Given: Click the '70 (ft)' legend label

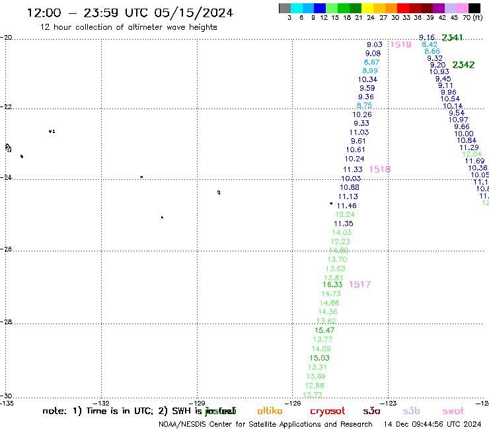Looking at the screenshot, I should 472,17.
